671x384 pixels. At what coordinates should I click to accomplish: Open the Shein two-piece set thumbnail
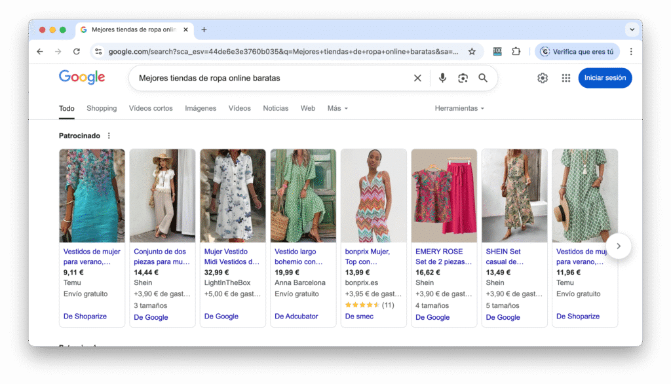point(163,196)
